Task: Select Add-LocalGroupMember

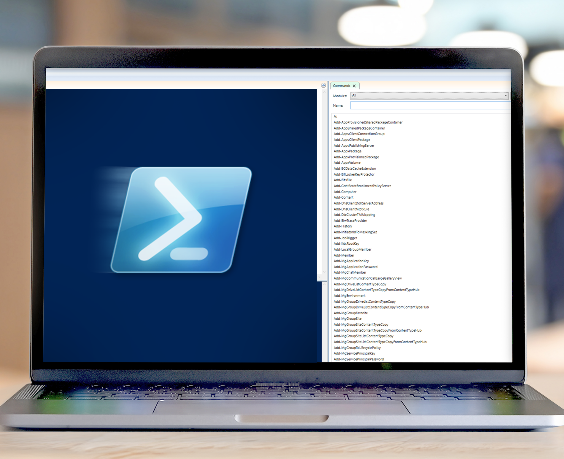Action: point(352,250)
